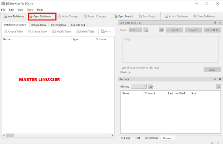
Task: Click Save Project toolbar button
Action: click(x=147, y=16)
